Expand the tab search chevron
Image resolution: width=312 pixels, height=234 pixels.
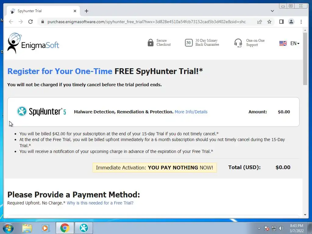pos(272,11)
